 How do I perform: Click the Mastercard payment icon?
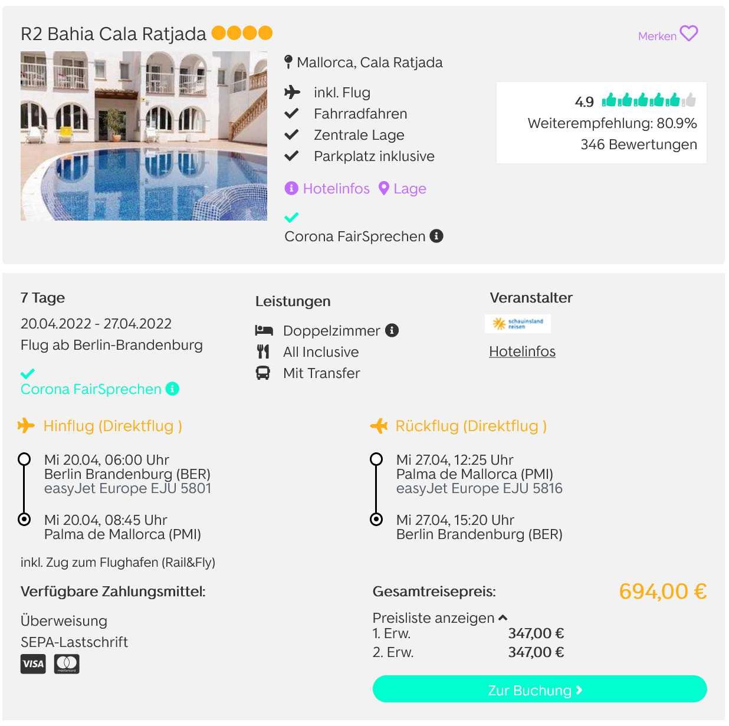tap(67, 664)
